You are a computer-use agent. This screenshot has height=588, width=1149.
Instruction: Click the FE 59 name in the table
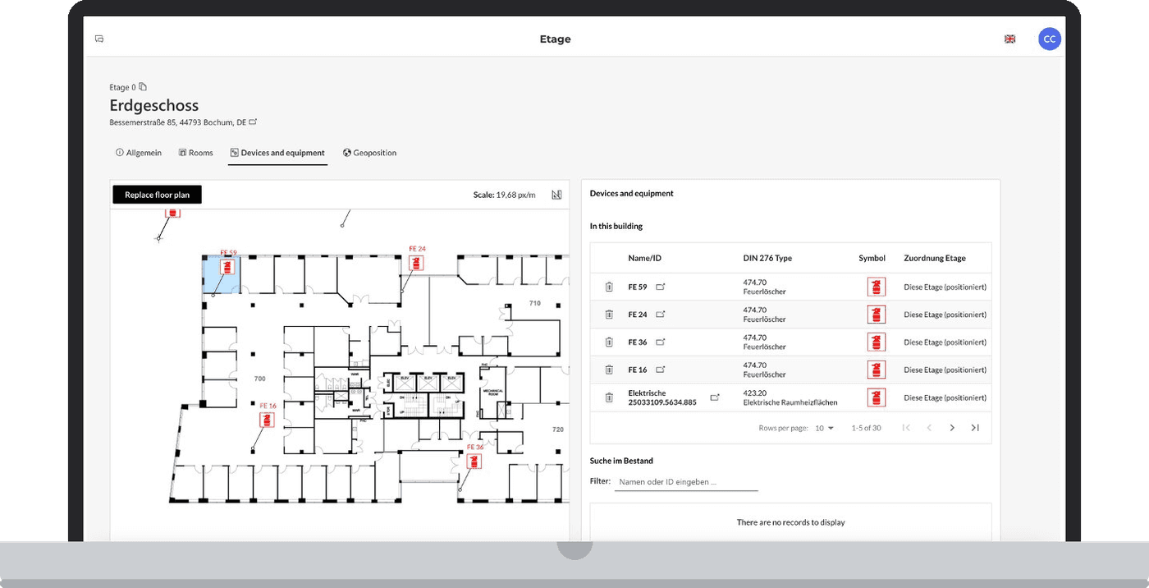(x=638, y=287)
